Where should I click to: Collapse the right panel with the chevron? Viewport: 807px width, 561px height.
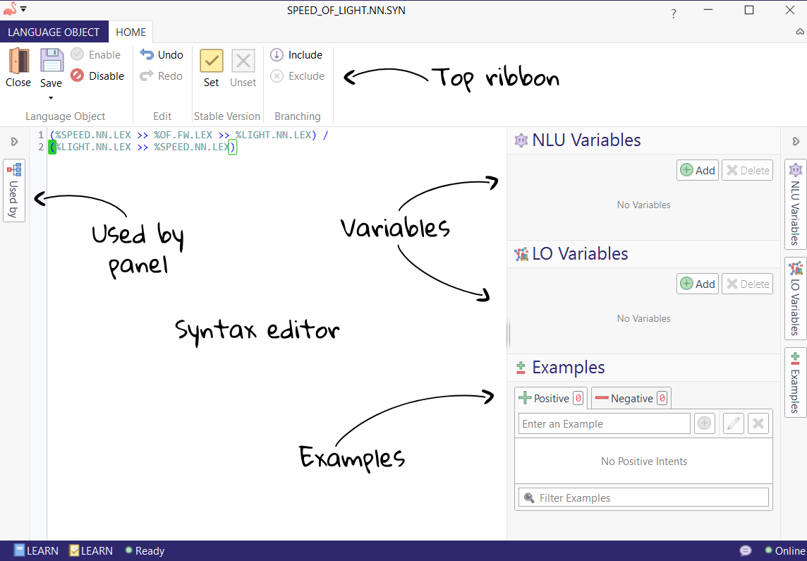tap(796, 140)
